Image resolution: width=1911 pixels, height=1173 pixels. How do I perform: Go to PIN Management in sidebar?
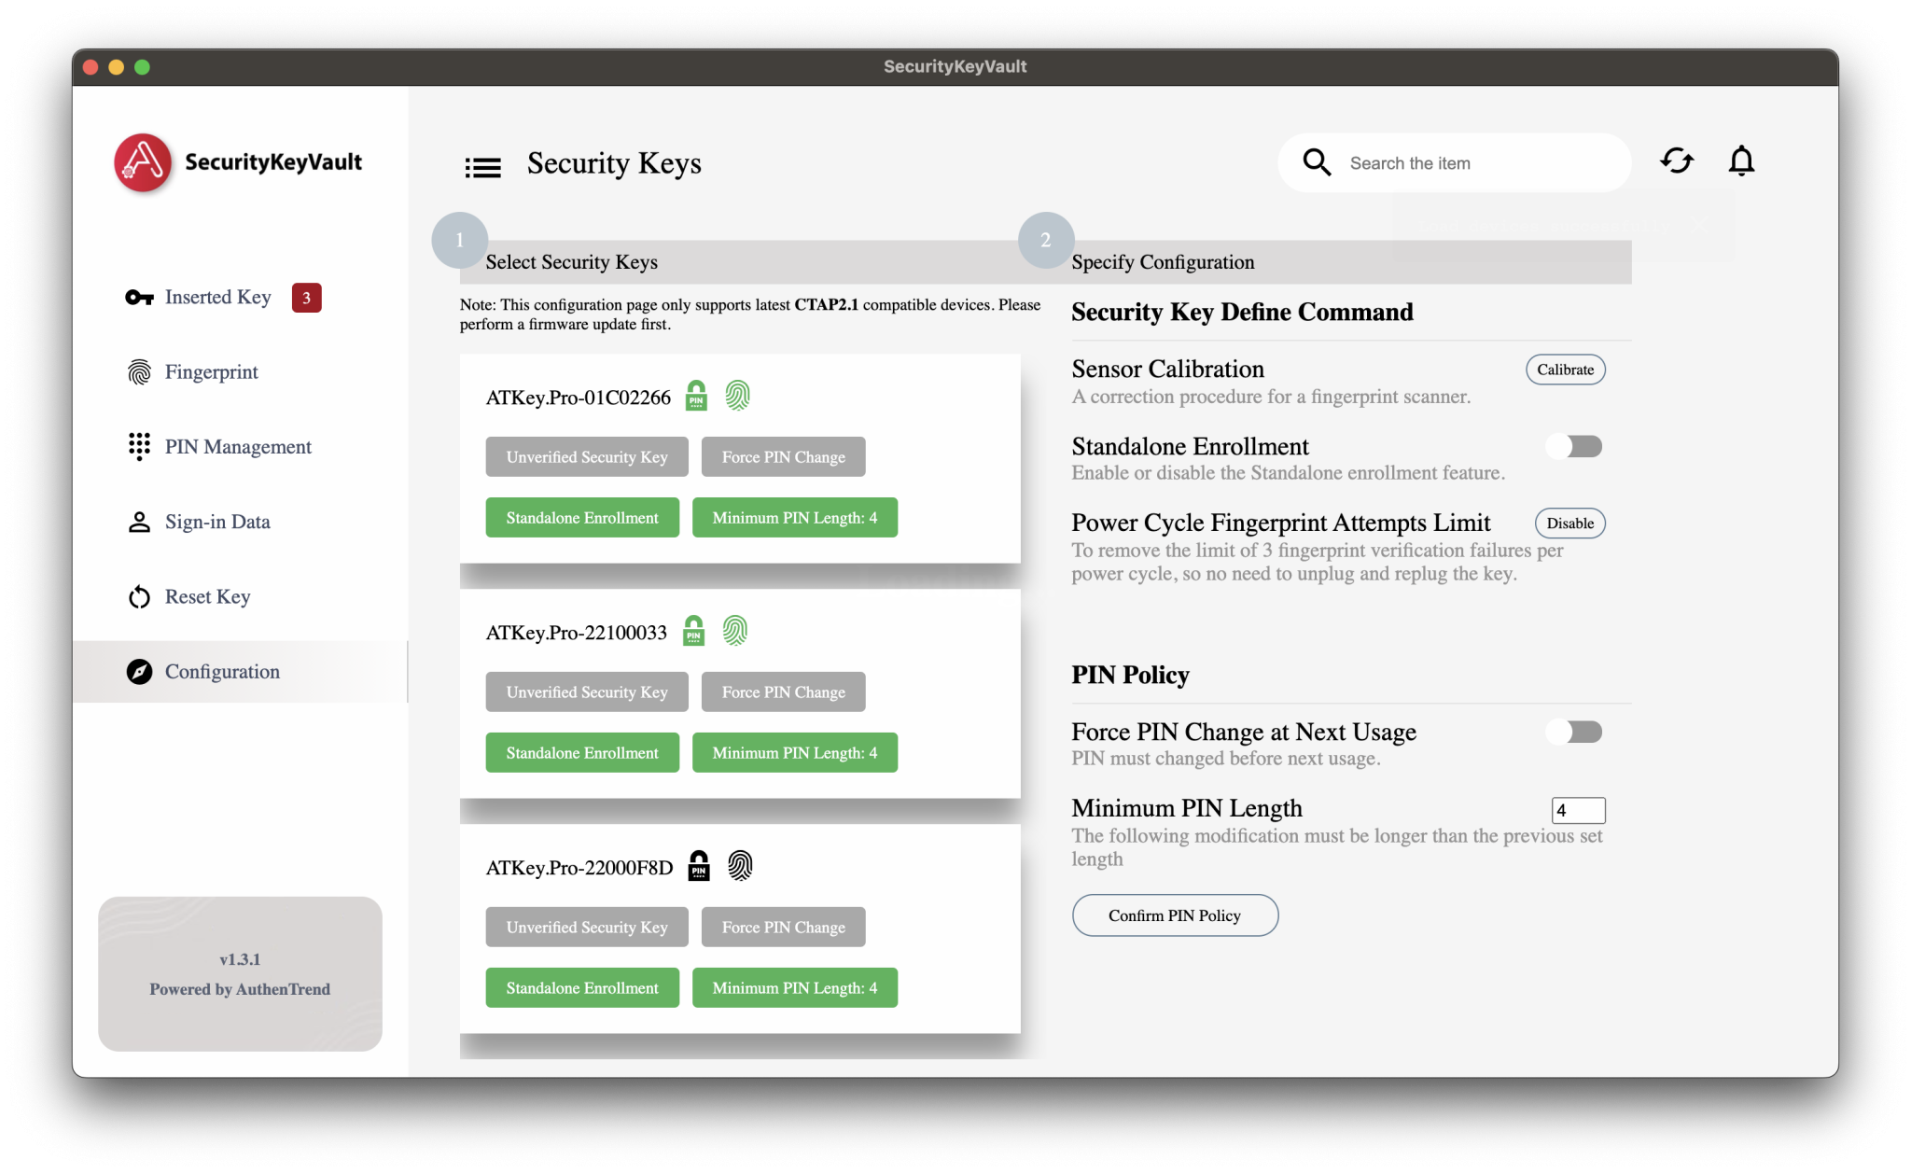tap(238, 447)
